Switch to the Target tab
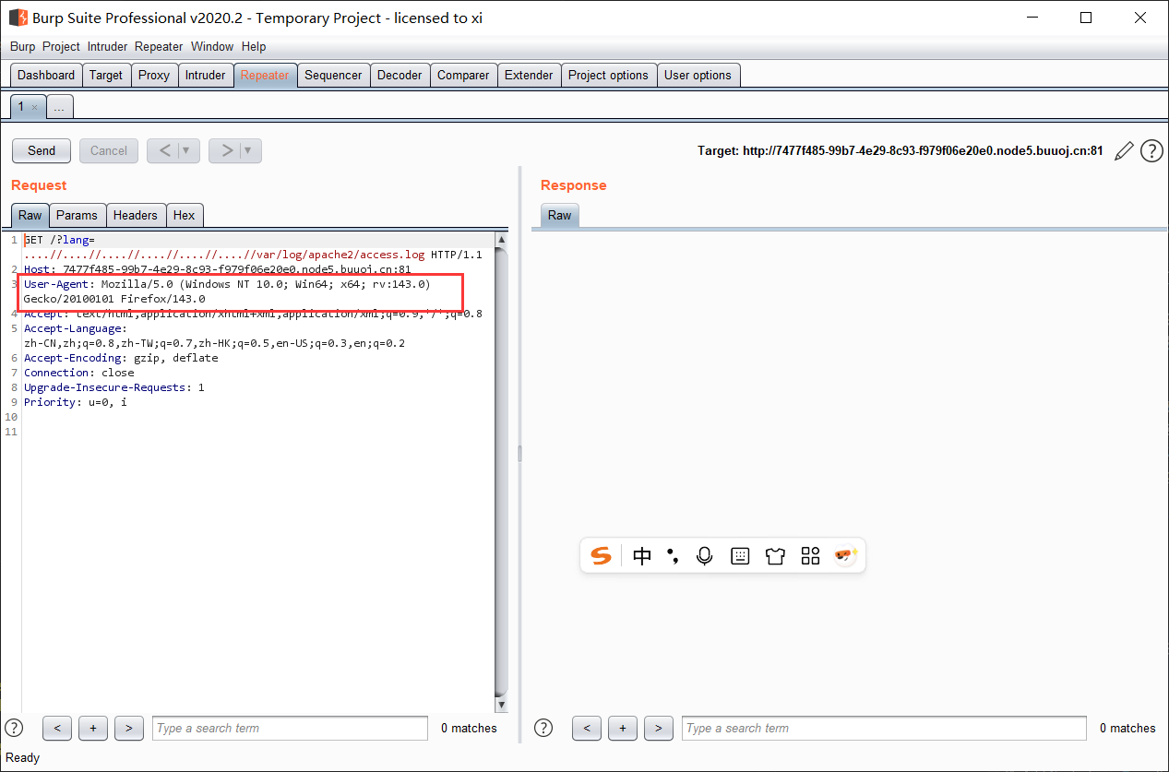Screen dimensions: 1169x772 pos(106,76)
